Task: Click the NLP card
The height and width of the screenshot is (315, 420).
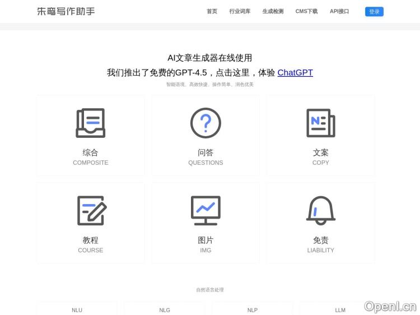Action: coord(252,309)
